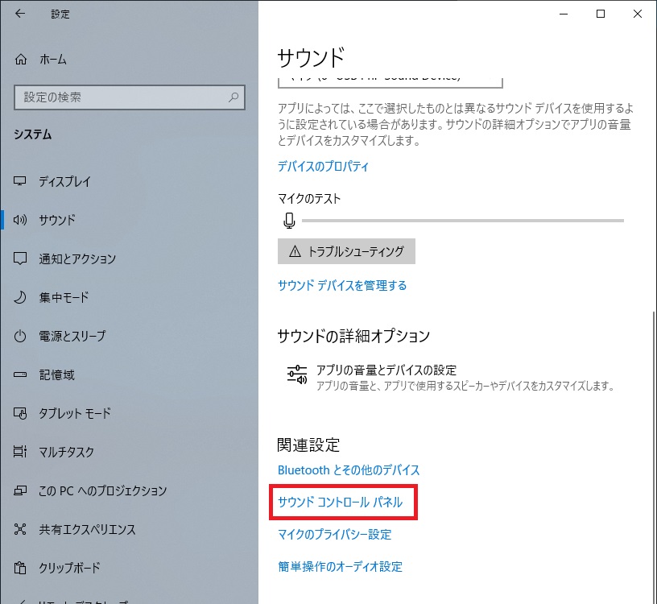Click the 電源とスリープ power icon

(21, 336)
